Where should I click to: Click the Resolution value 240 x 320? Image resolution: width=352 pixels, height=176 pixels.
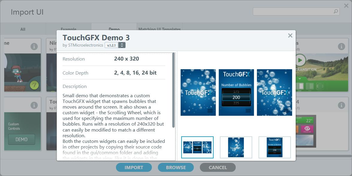click(126, 59)
